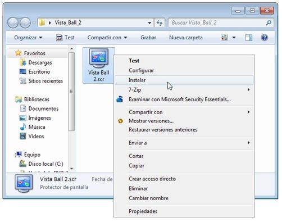Click the Disco local (C:) drive icon
Image resolution: width=282 pixels, height=222 pixels.
tap(23, 164)
